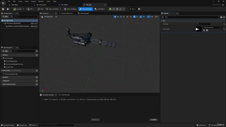Switch to BP_Helicopter tab
Viewport: 226px width, 127px height.
pyautogui.click(x=41, y=5)
